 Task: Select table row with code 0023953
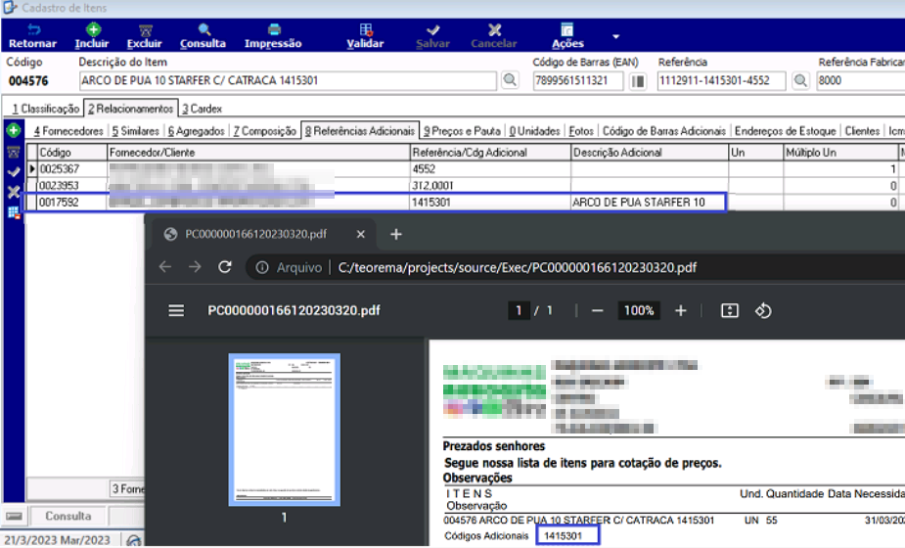(x=467, y=185)
